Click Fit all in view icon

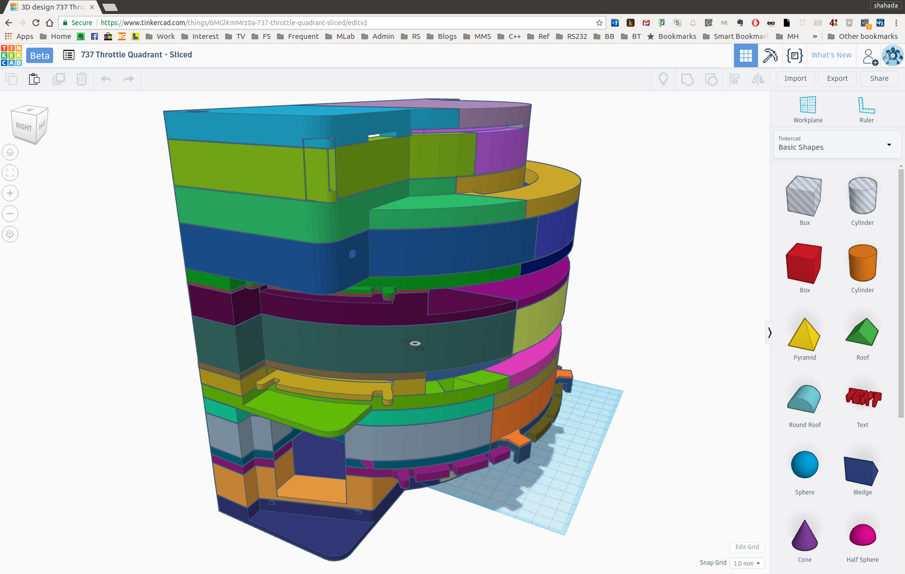tap(10, 173)
